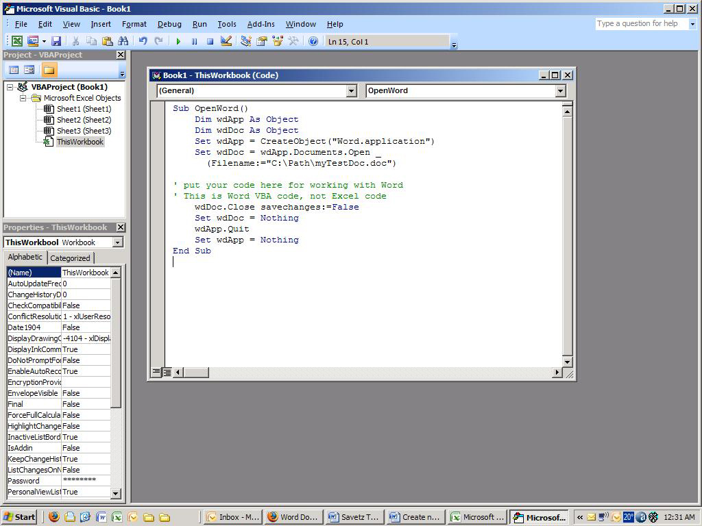Click the Break (pause) toolbar icon
Viewport: 702px width, 526px height.
[193, 41]
